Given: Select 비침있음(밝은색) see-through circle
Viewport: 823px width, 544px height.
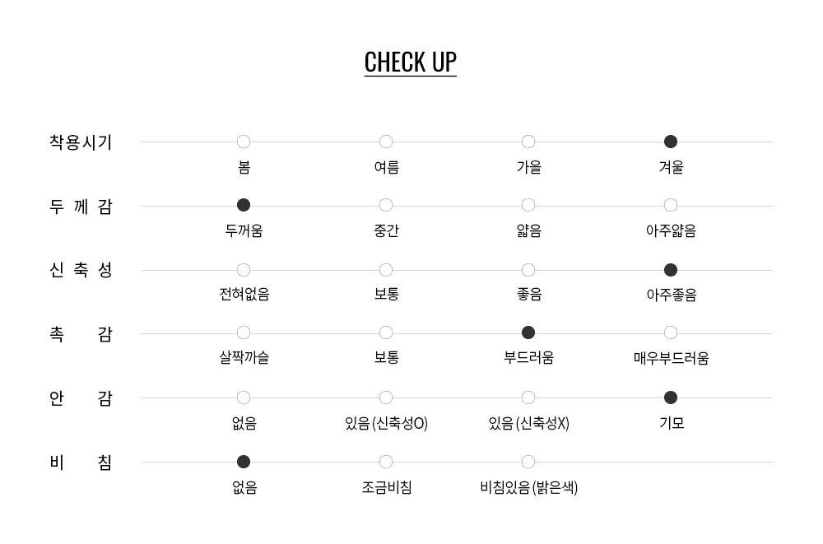Looking at the screenshot, I should (x=528, y=462).
